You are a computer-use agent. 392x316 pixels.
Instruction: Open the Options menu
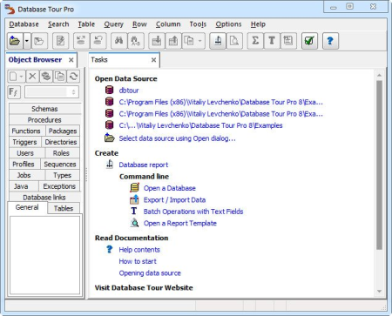(x=228, y=24)
